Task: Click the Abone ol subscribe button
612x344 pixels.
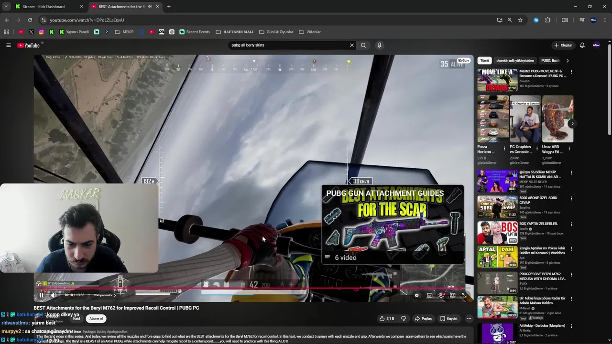Action: (x=96, y=319)
